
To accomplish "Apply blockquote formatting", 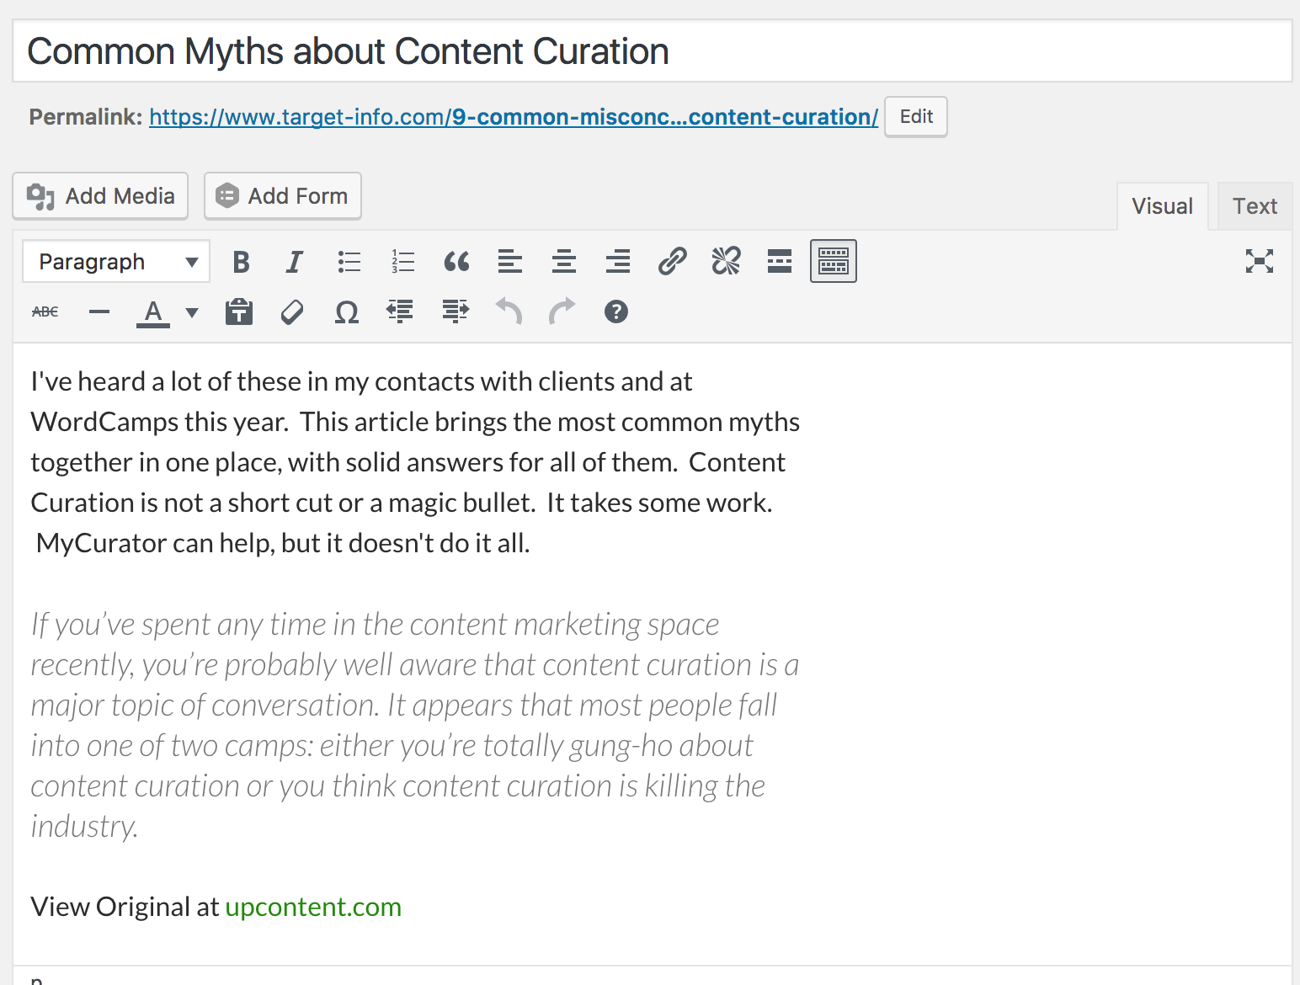I will 456,262.
